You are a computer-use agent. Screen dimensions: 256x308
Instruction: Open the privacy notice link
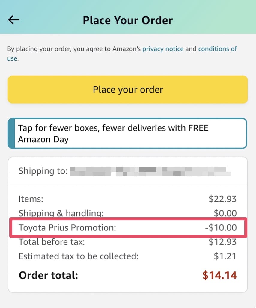[163, 49]
